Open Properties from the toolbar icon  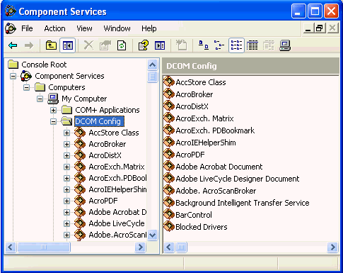pos(105,45)
